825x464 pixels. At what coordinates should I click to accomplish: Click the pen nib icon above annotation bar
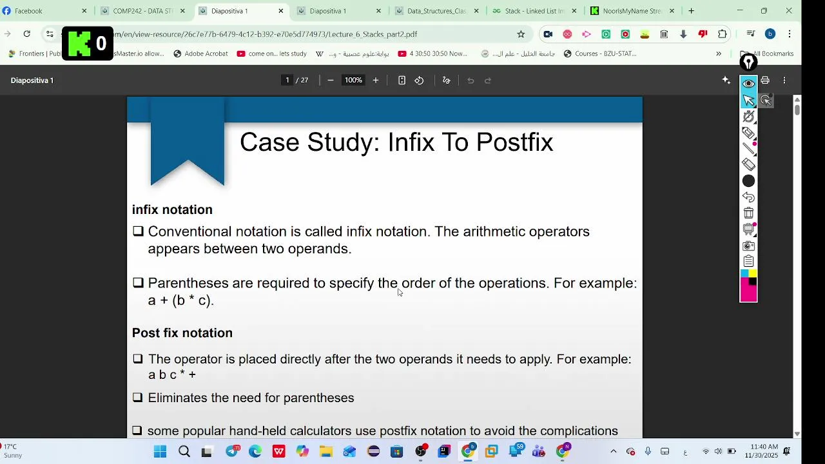pos(748,63)
